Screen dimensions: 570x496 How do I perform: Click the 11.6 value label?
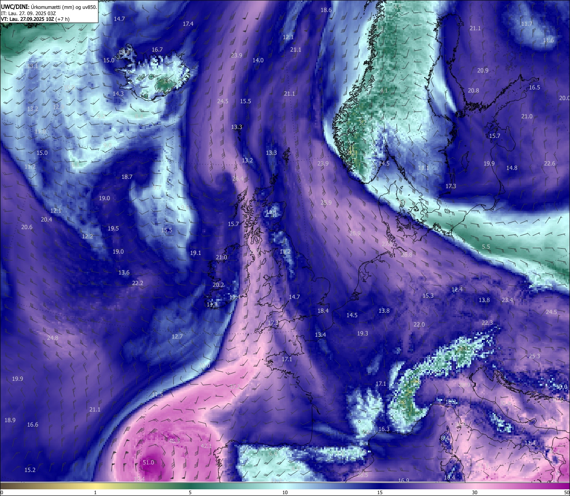tap(548, 40)
